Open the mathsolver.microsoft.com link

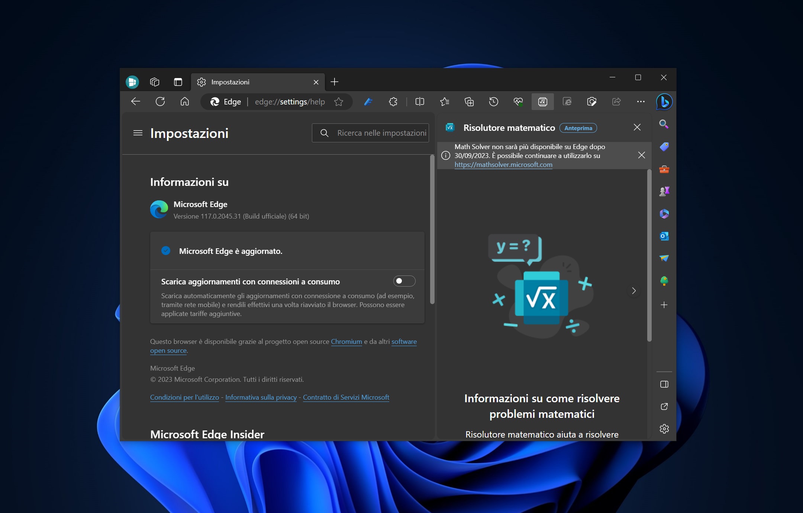point(503,165)
